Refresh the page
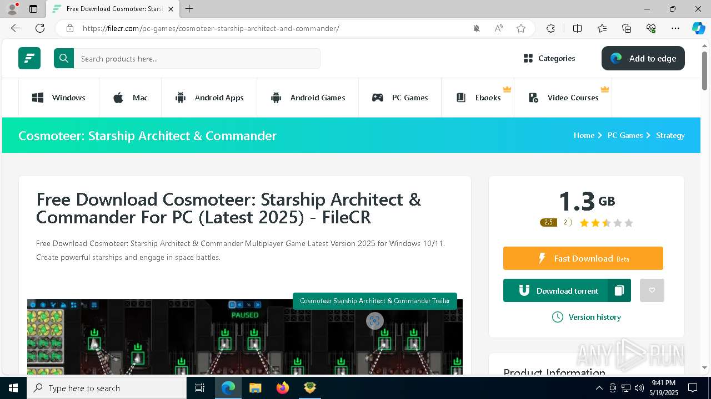The width and height of the screenshot is (711, 399). [x=40, y=28]
